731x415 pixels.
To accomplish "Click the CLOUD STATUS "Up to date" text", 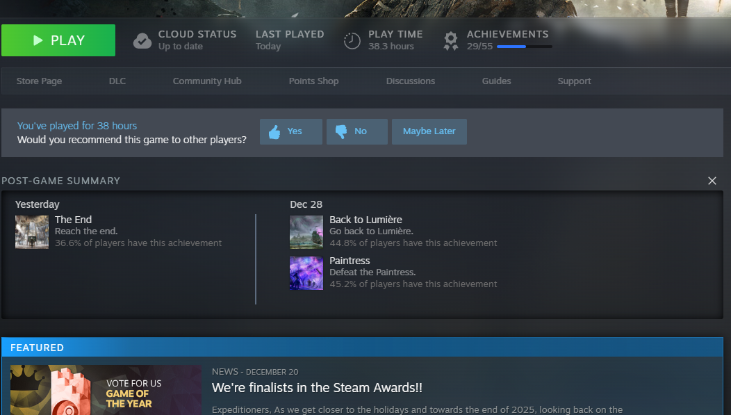I will (181, 47).
